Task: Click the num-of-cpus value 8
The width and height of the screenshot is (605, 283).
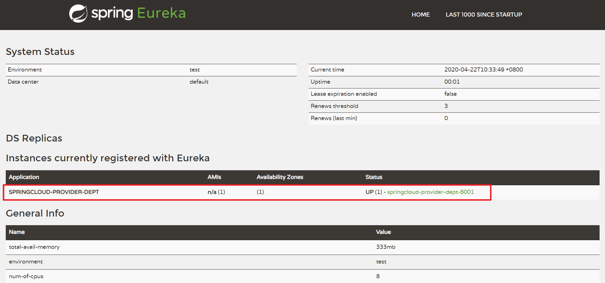Action: (x=378, y=276)
